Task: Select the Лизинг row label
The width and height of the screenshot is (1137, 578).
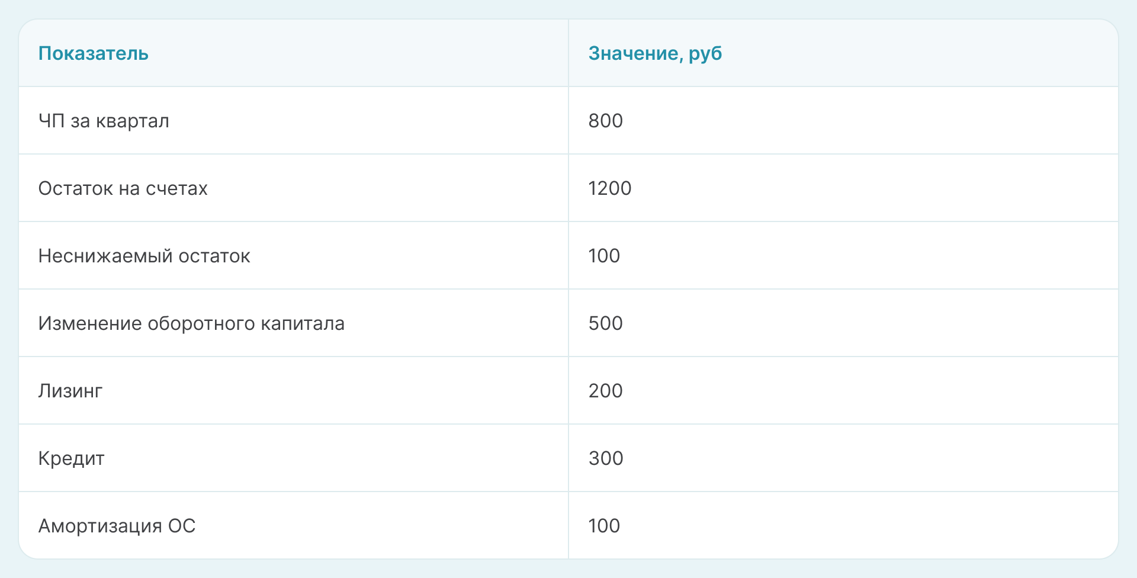Action: tap(70, 391)
